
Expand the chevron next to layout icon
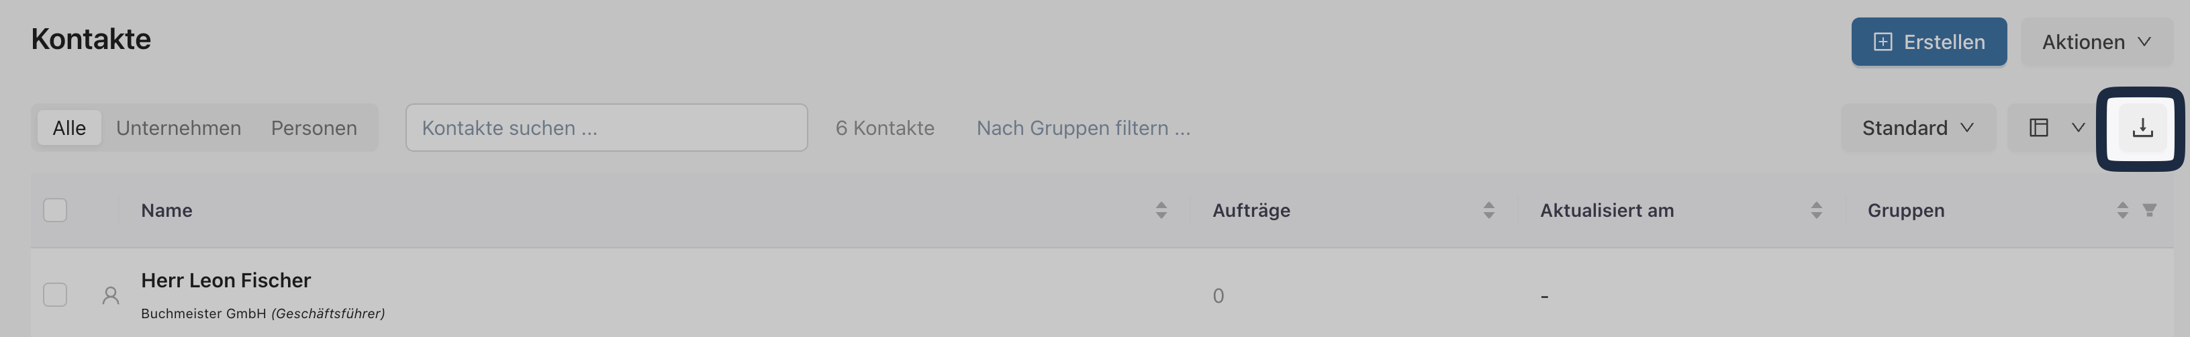point(2078,128)
